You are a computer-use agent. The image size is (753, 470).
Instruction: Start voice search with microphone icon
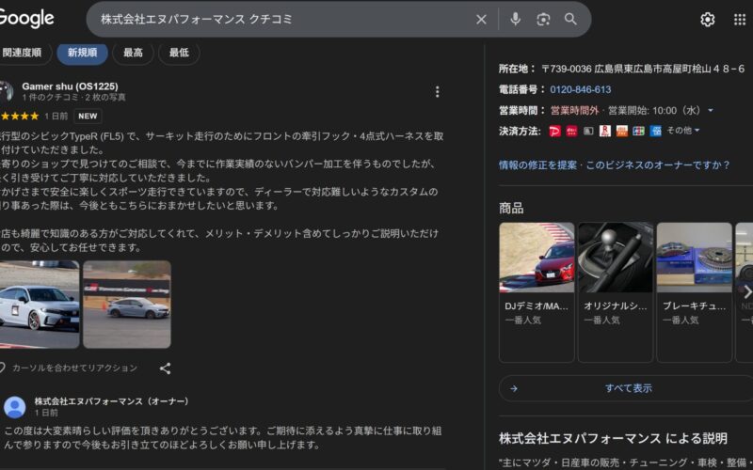515,19
